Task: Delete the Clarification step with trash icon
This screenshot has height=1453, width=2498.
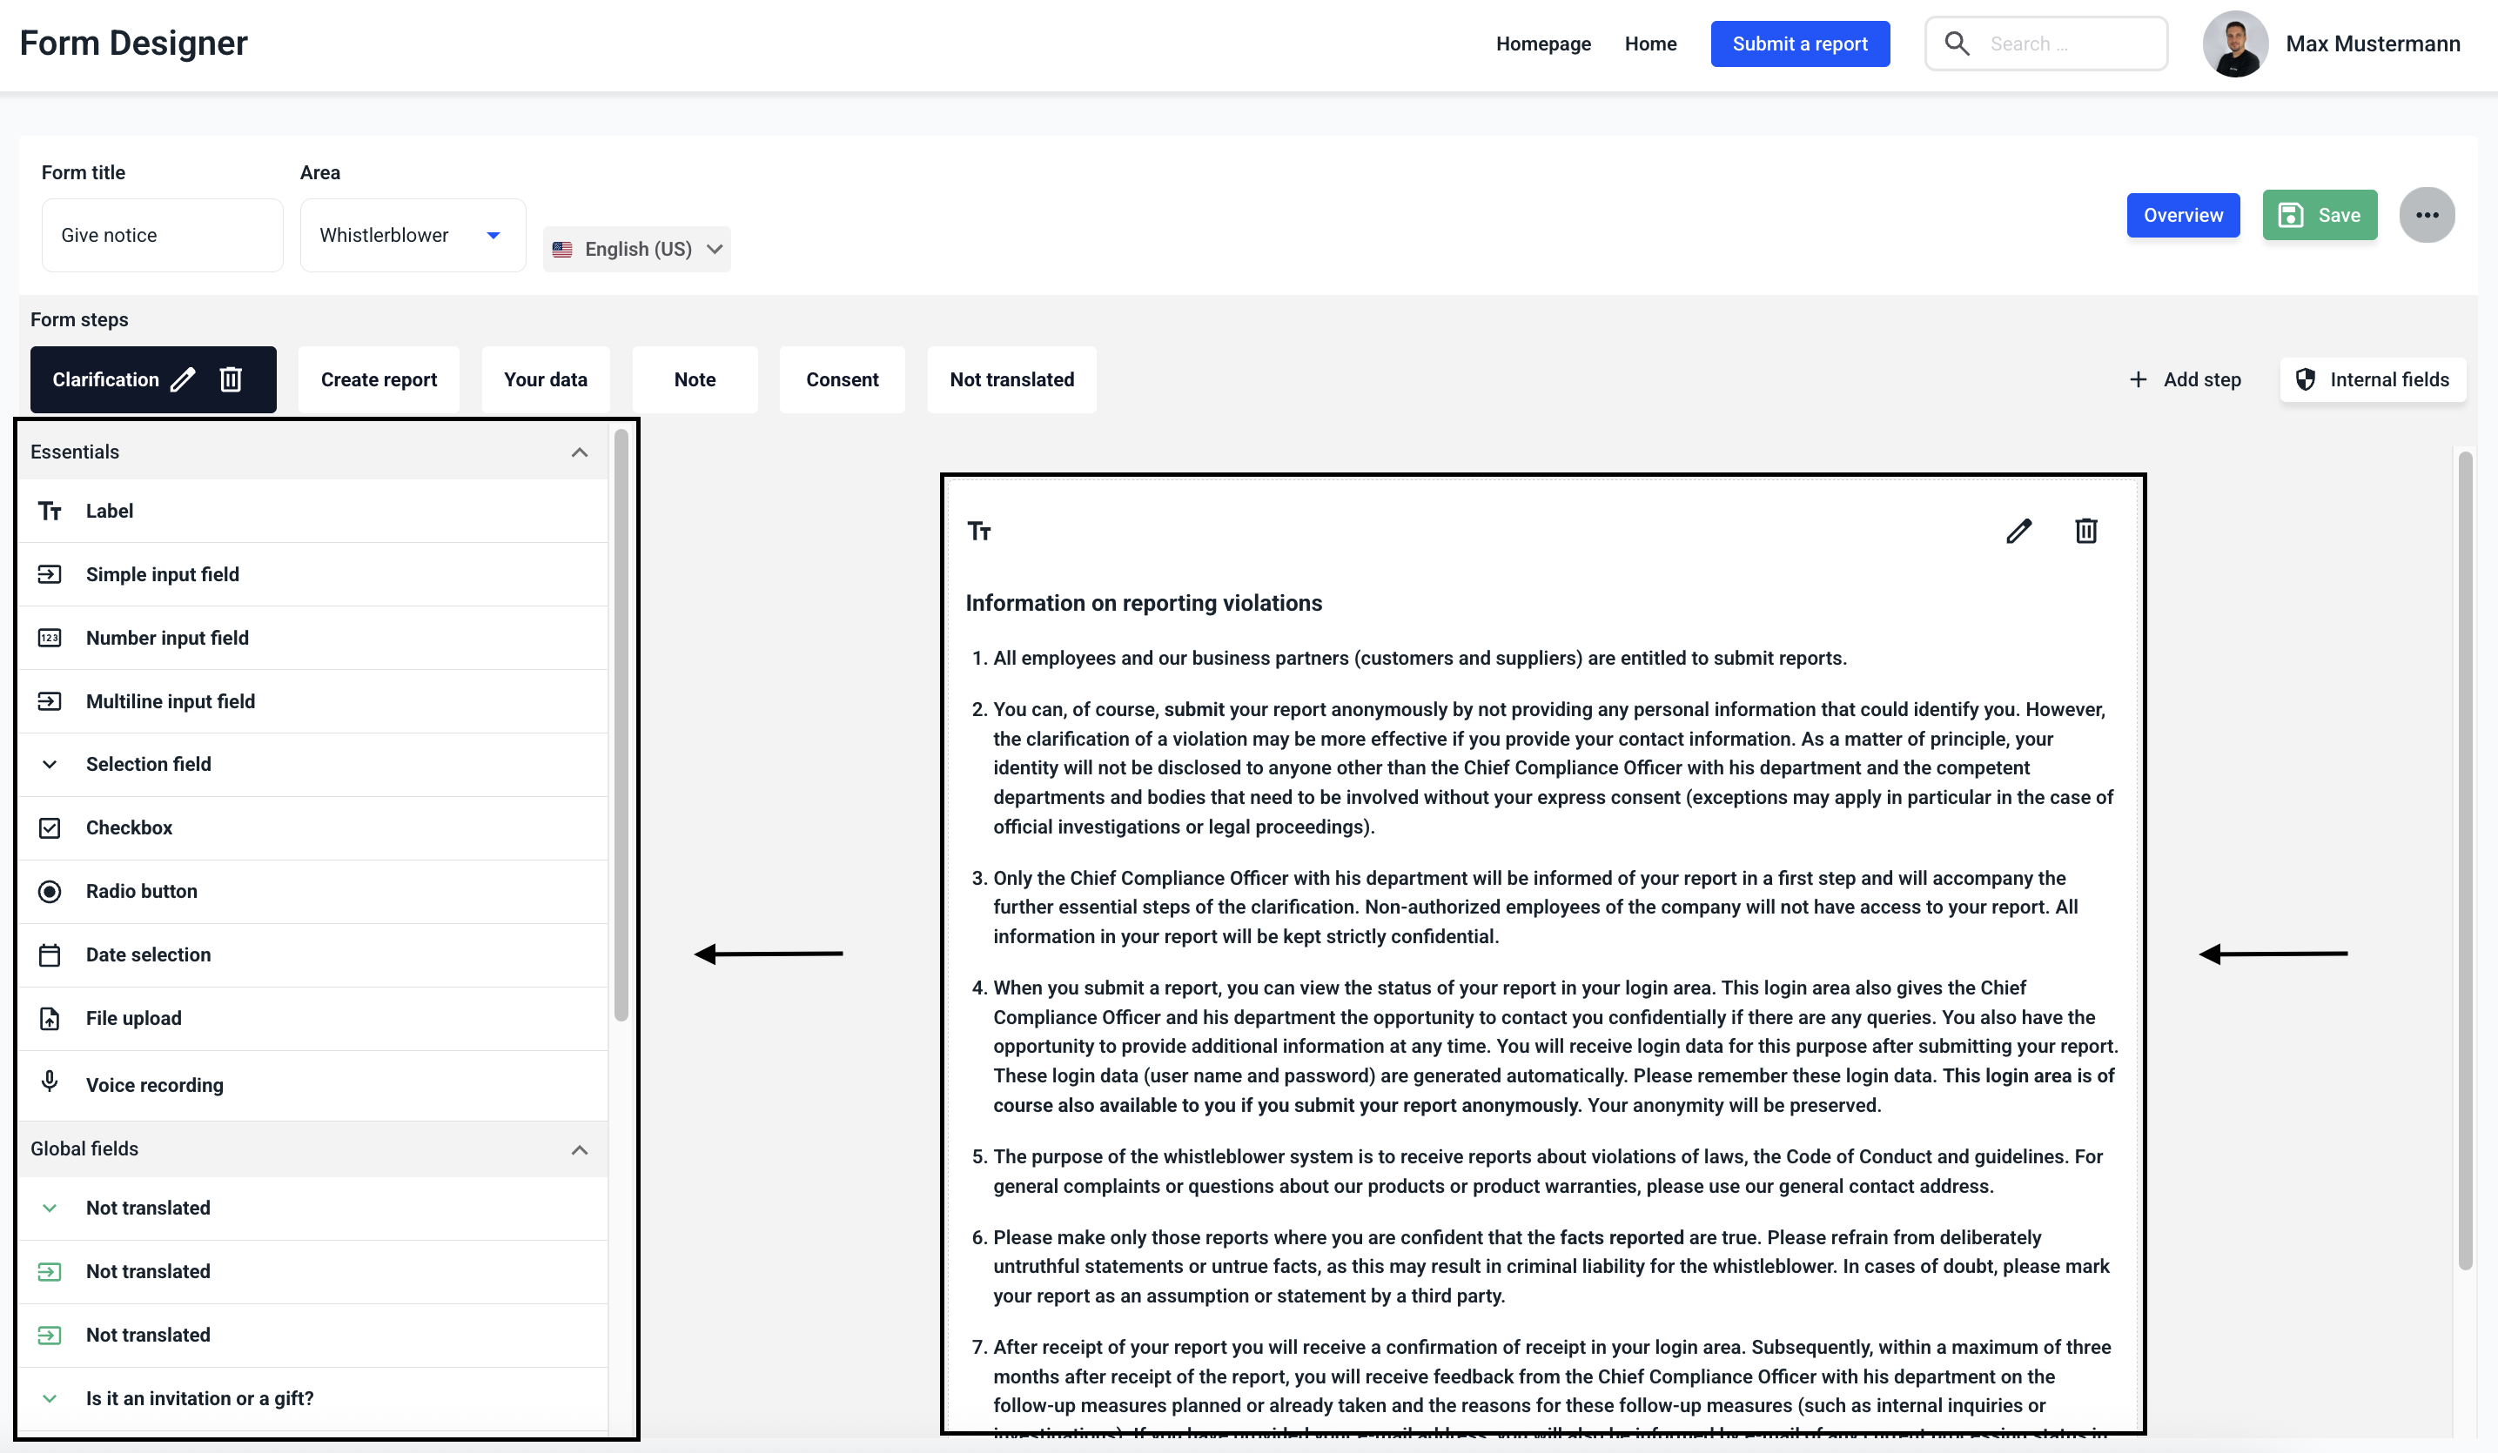Action: pos(230,379)
